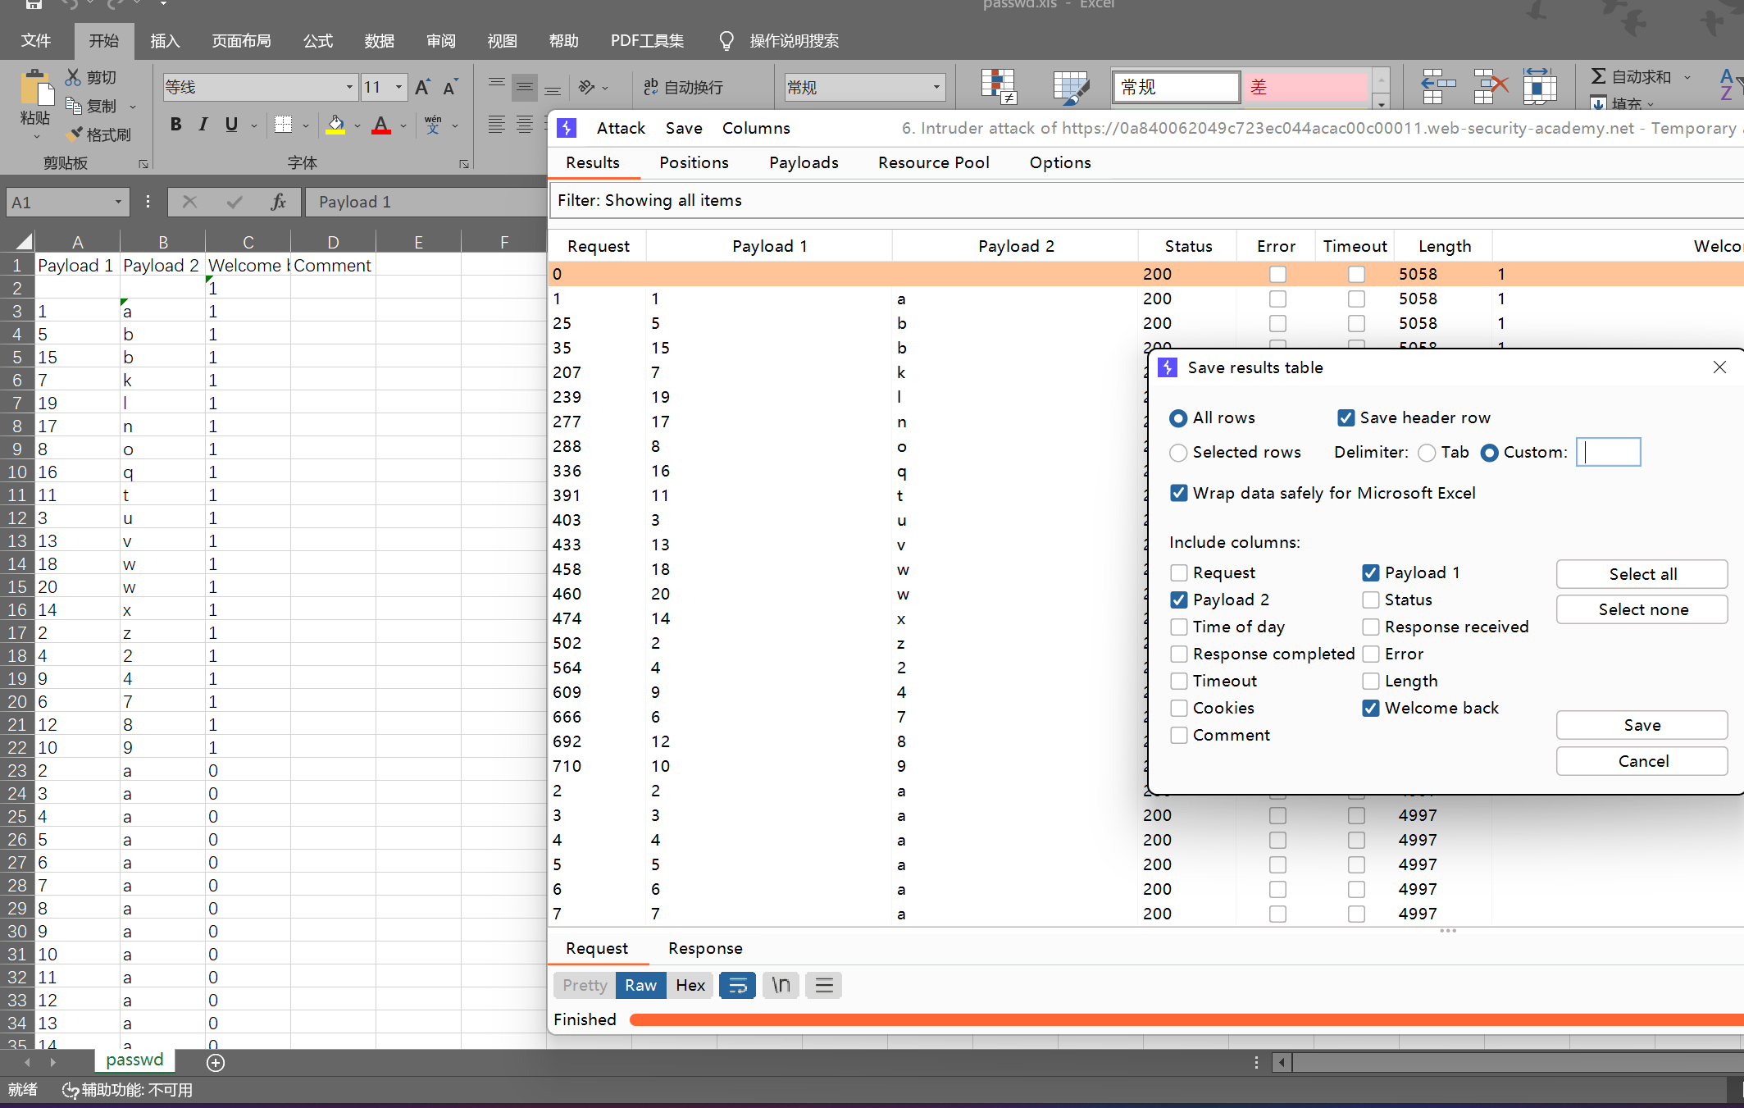Click the red font color swatch
1744x1108 pixels.
click(x=381, y=125)
